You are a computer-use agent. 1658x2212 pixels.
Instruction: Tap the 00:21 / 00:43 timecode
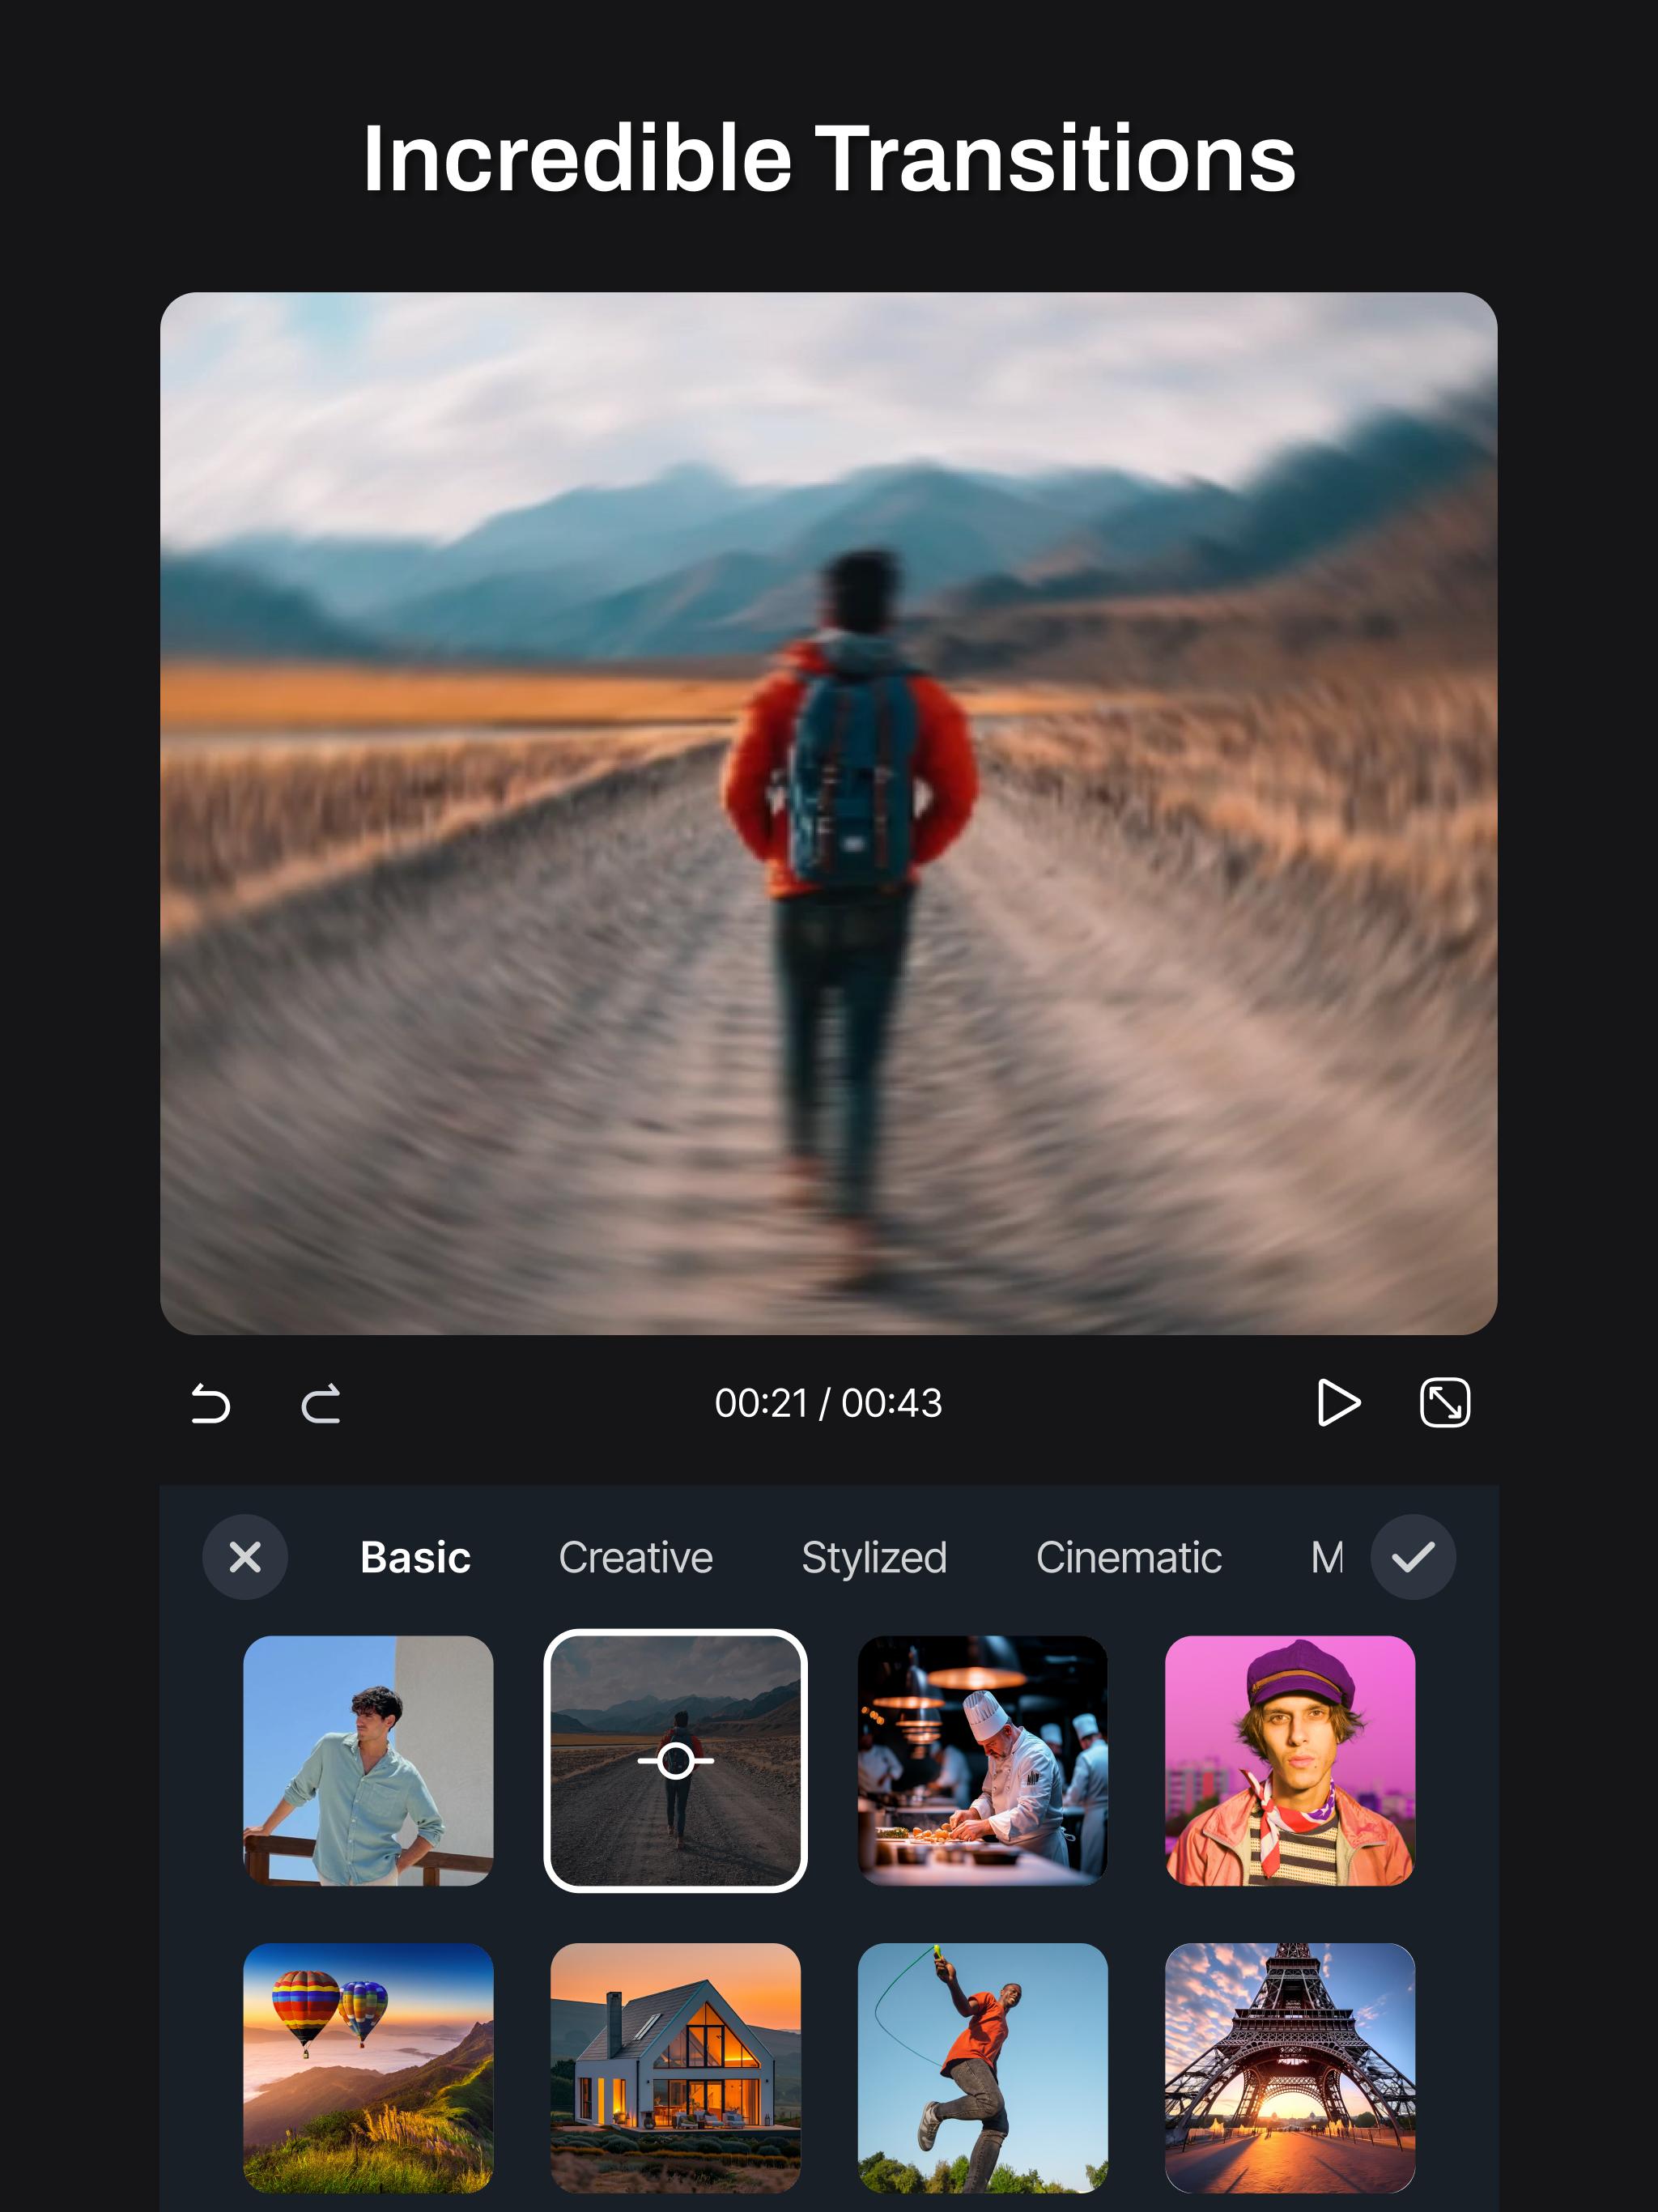pos(828,1403)
